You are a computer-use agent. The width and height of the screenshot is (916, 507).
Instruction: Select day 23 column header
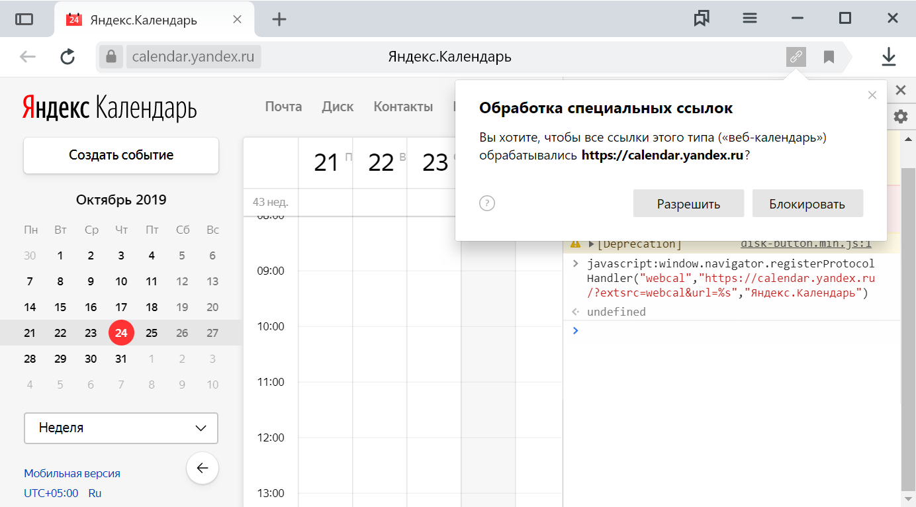435,163
